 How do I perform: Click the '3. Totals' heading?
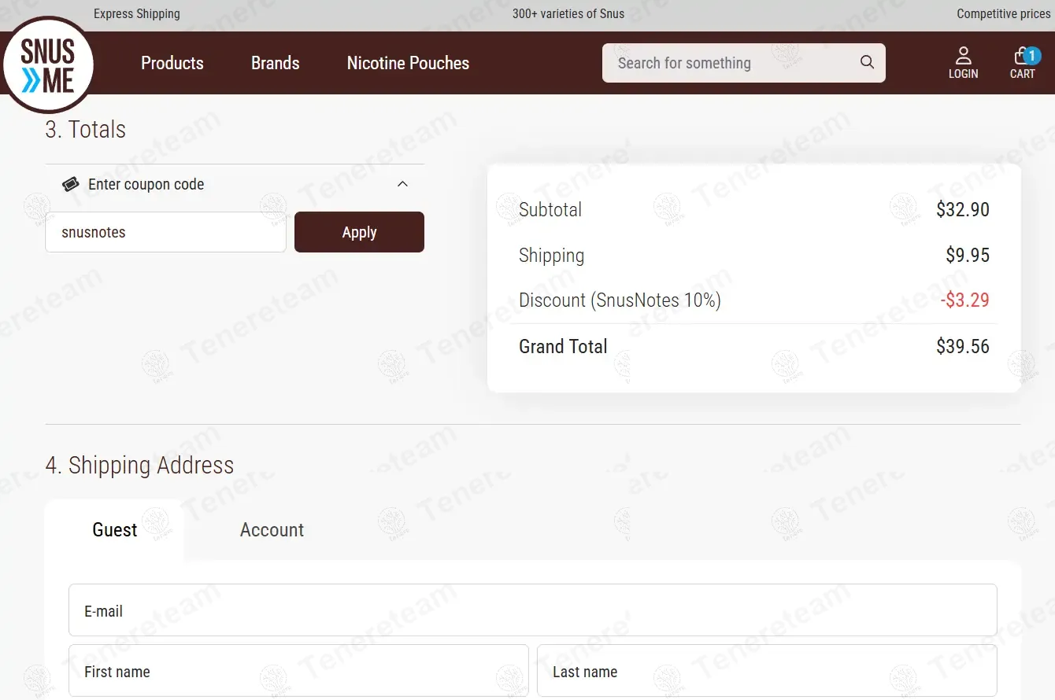[86, 129]
